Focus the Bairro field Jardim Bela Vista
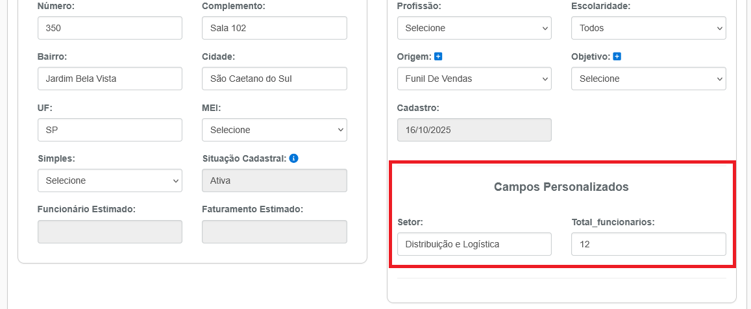Image resolution: width=751 pixels, height=309 pixels. click(110, 79)
